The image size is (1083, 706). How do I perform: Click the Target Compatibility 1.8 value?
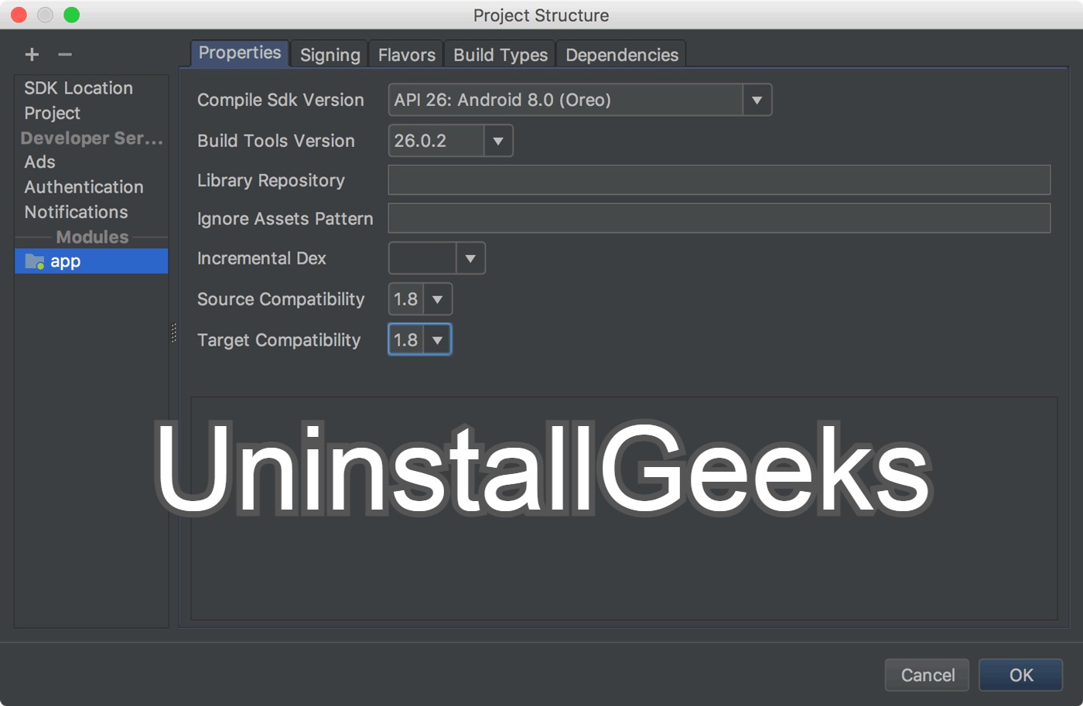pos(406,340)
